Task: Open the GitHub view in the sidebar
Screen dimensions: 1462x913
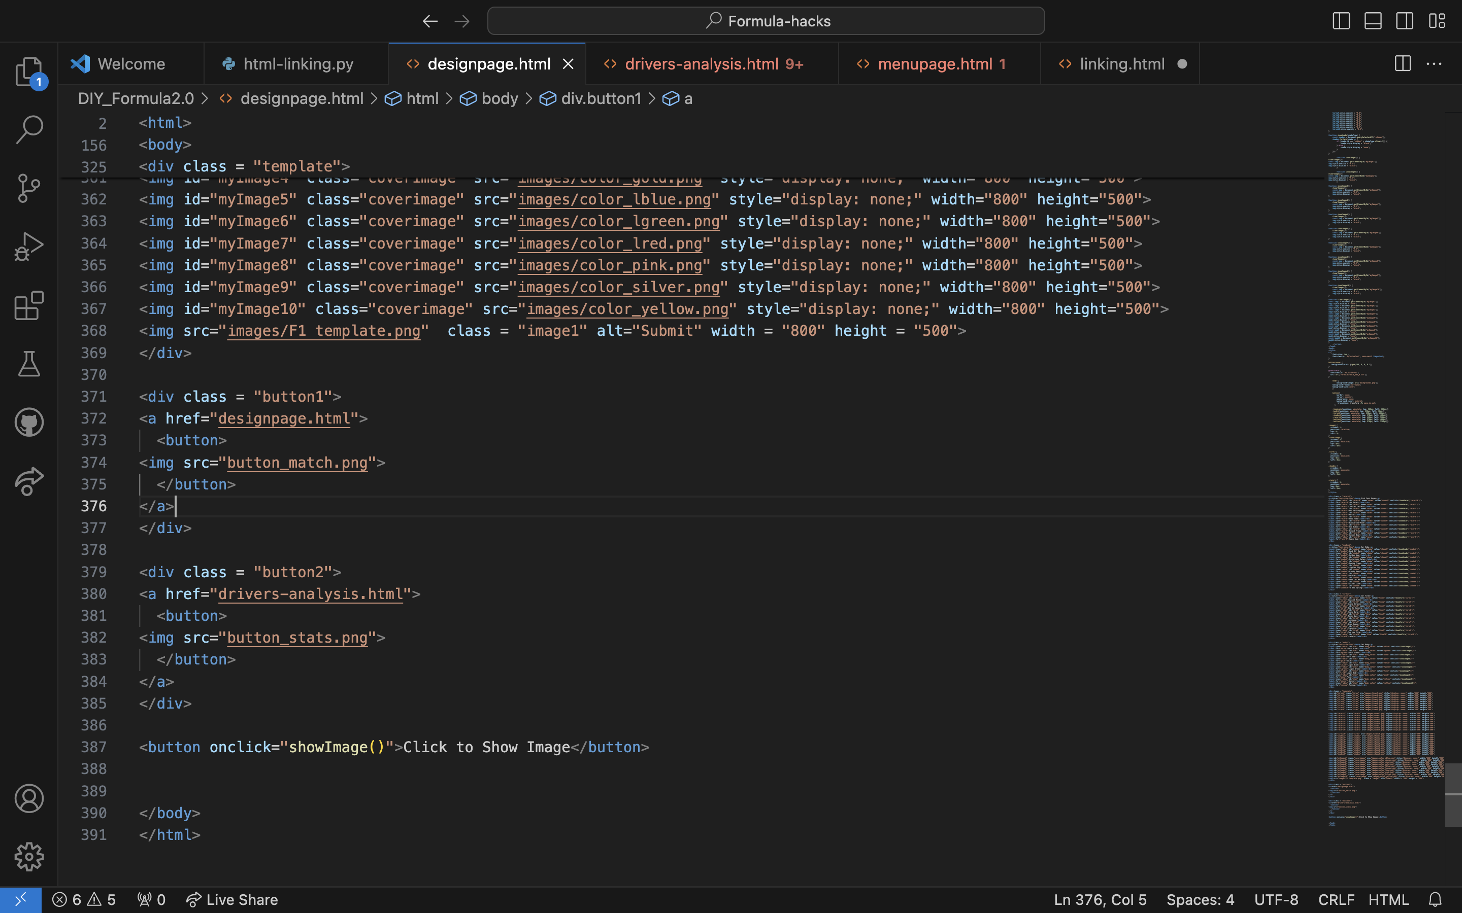Action: click(x=28, y=422)
